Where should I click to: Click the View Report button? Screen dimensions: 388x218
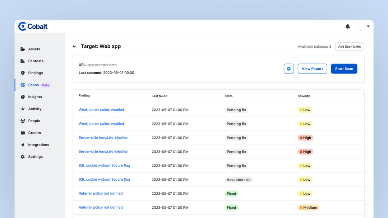[312, 69]
